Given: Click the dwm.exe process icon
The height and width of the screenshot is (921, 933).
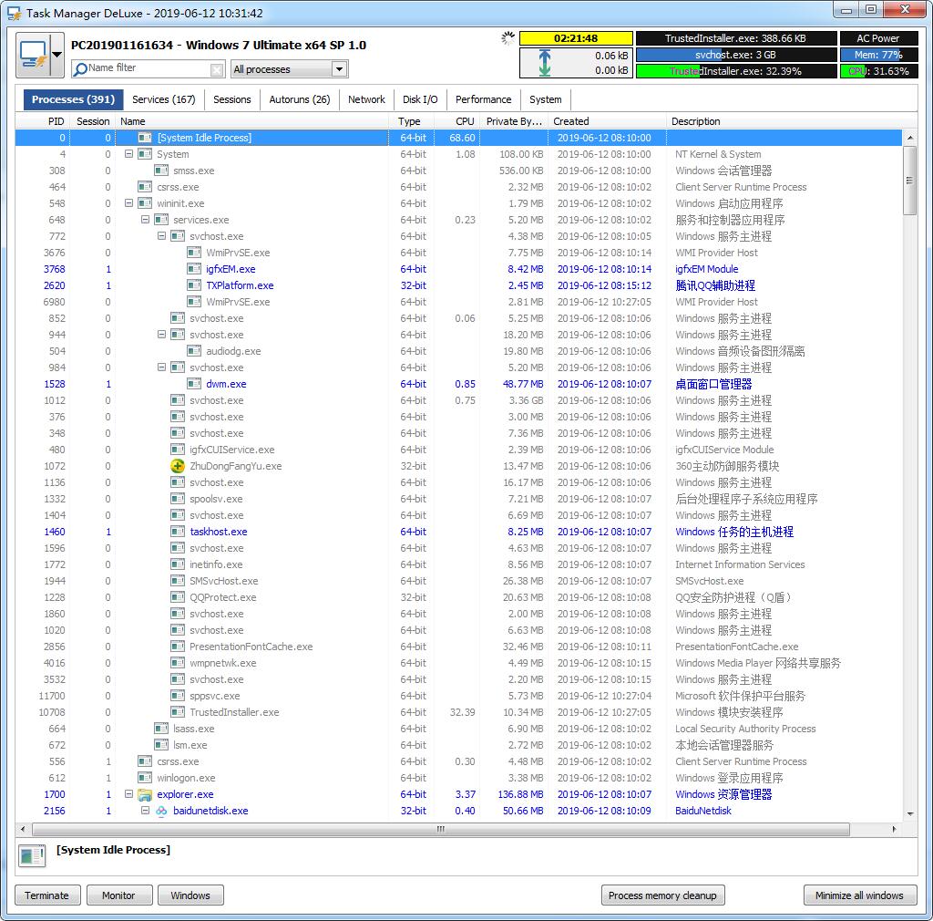Looking at the screenshot, I should (x=194, y=384).
